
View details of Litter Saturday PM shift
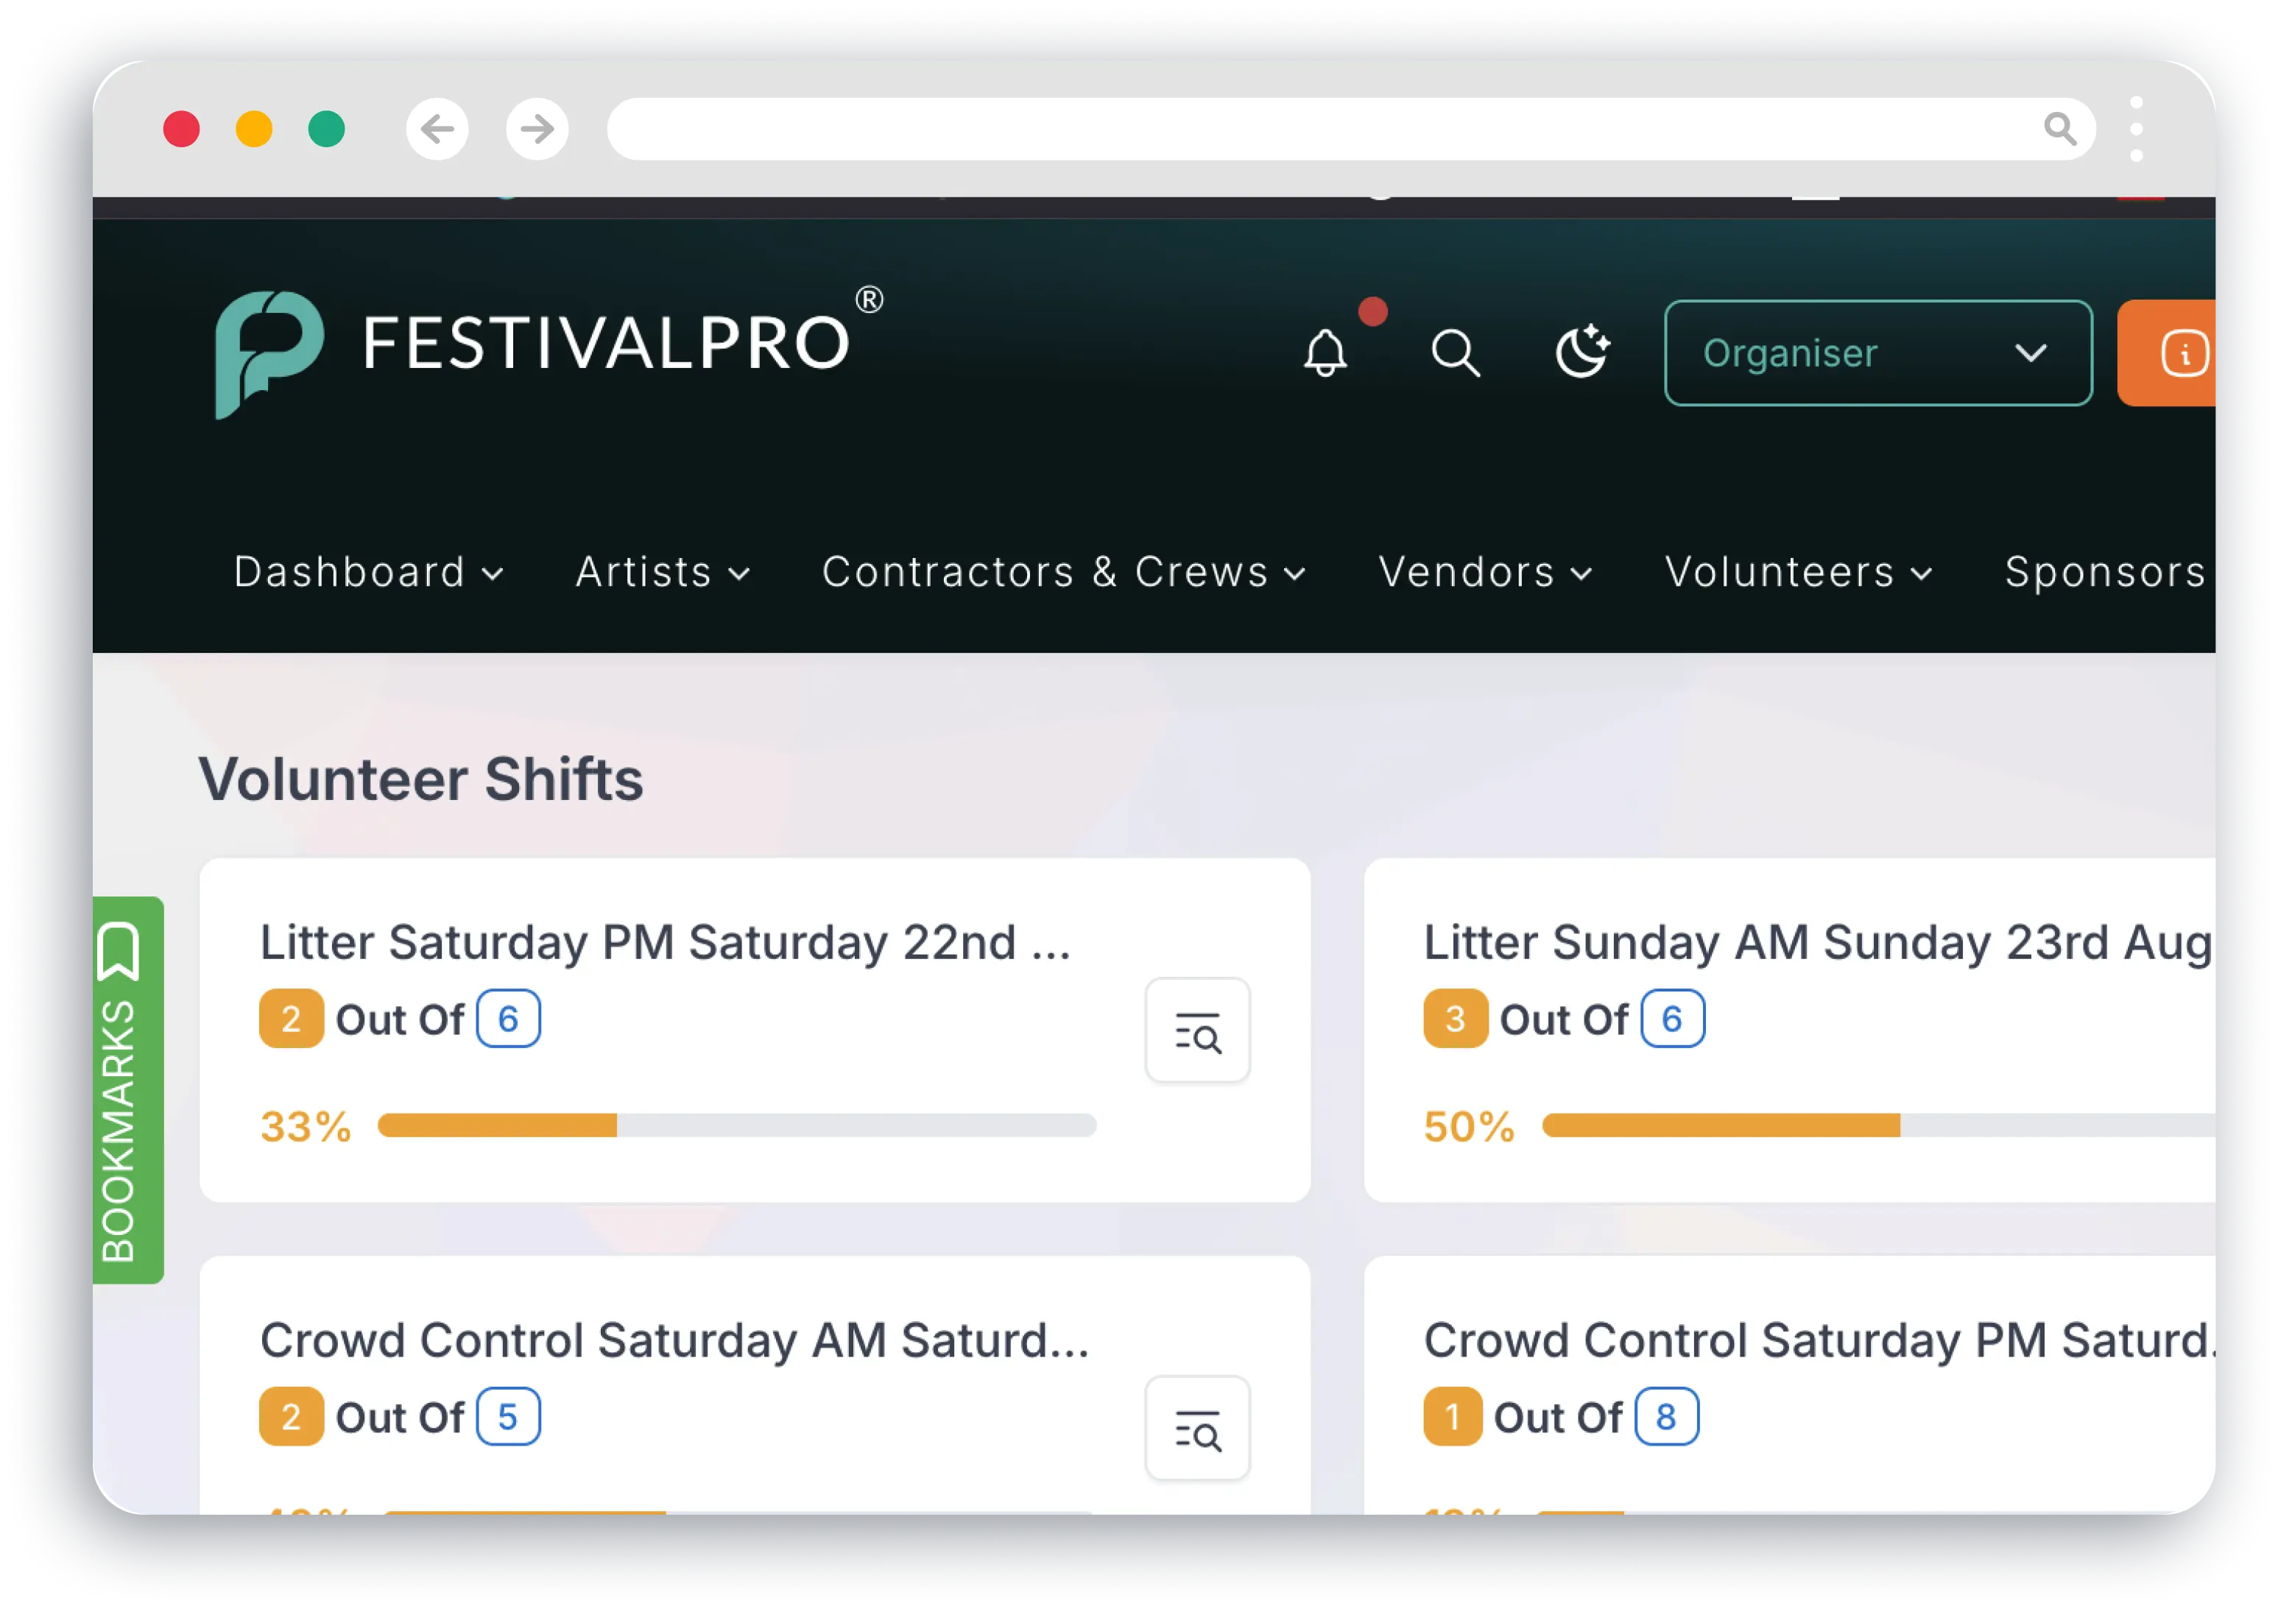pos(1196,1030)
